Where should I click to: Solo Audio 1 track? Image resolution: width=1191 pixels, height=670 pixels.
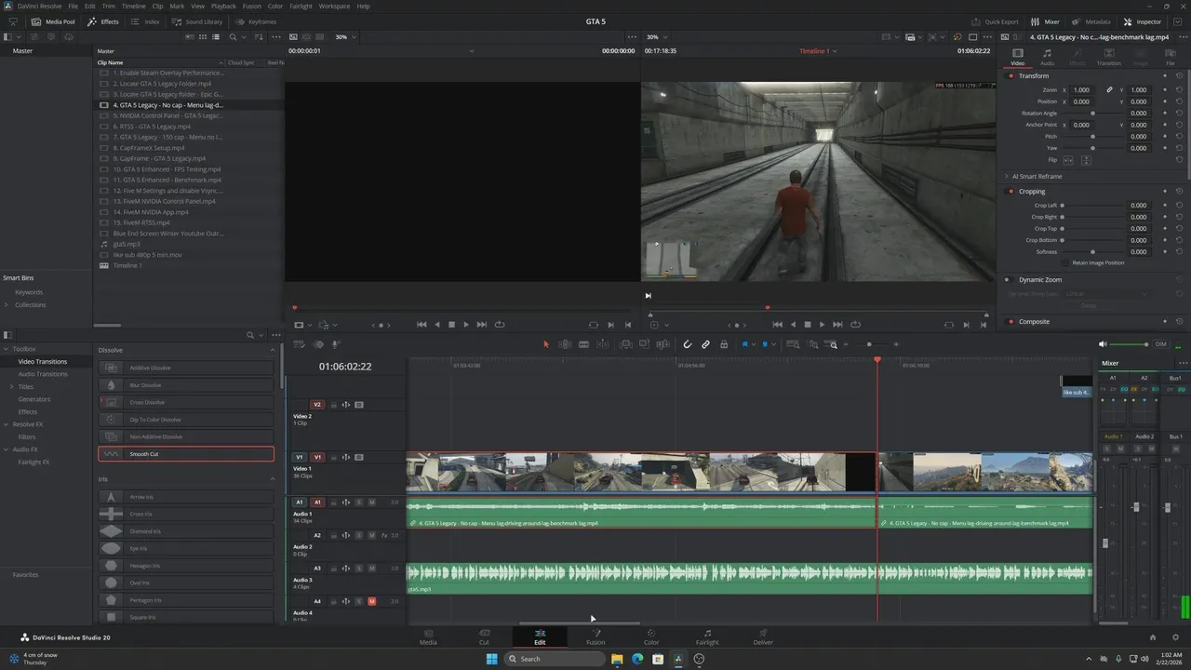[358, 502]
